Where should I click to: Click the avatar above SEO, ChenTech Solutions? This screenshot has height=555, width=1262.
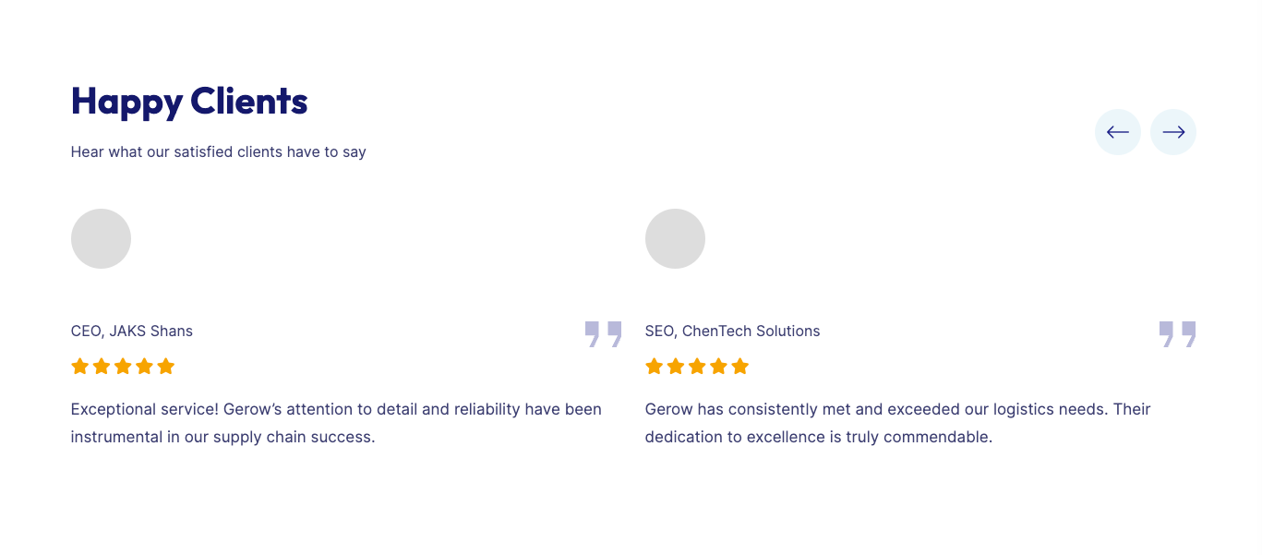pyautogui.click(x=675, y=238)
